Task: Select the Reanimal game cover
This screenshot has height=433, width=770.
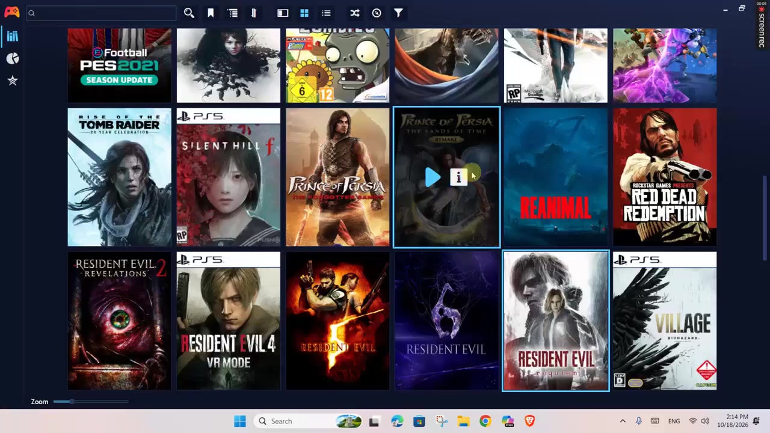Action: click(556, 177)
